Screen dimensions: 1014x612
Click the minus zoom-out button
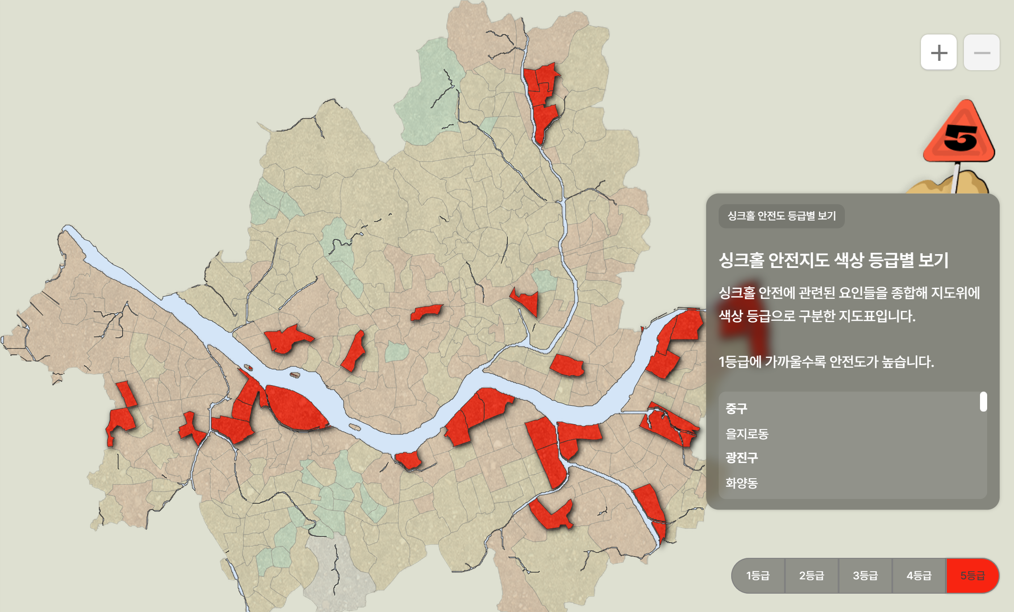click(981, 52)
